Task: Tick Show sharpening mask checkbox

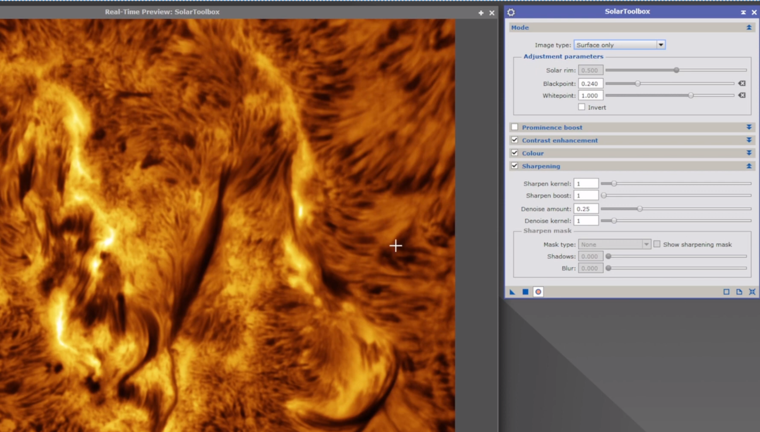Action: tap(657, 244)
